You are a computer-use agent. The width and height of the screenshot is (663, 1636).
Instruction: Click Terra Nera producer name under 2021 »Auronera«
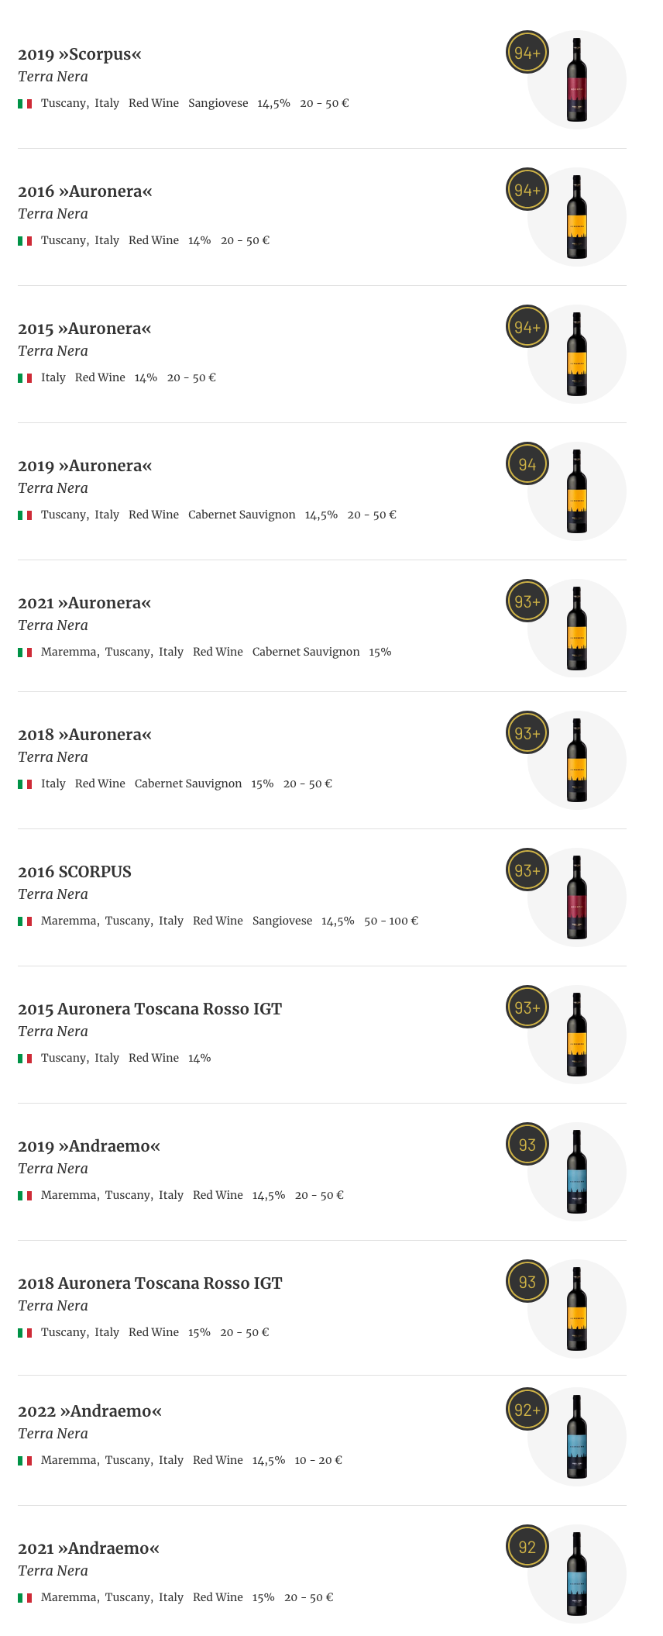(x=53, y=625)
